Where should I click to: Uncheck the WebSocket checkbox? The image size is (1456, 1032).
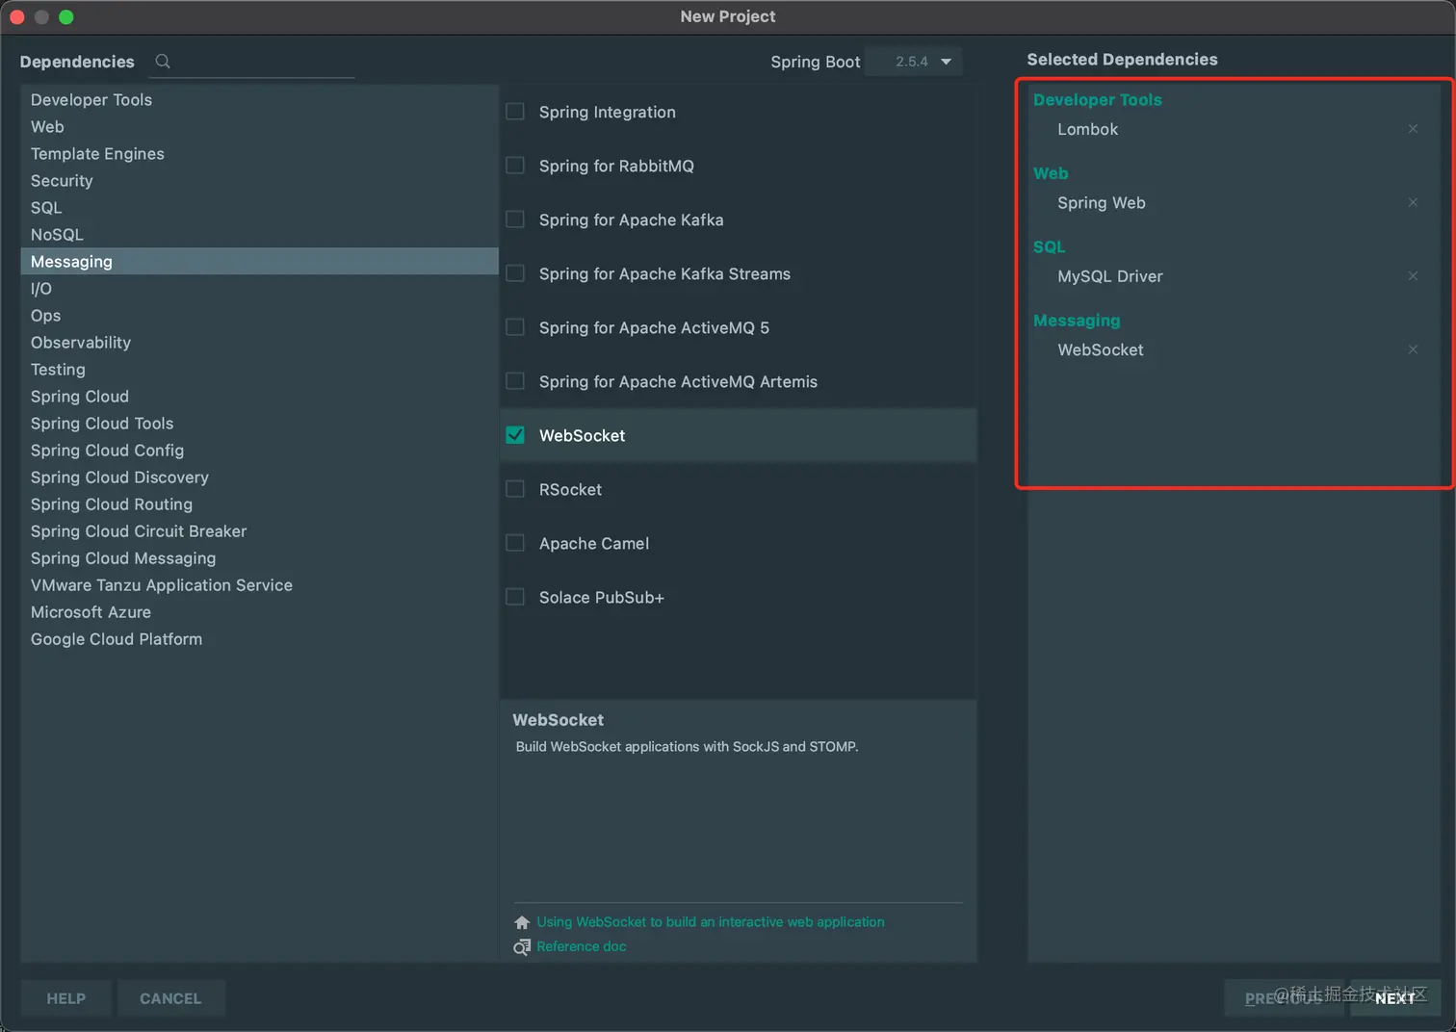515,435
